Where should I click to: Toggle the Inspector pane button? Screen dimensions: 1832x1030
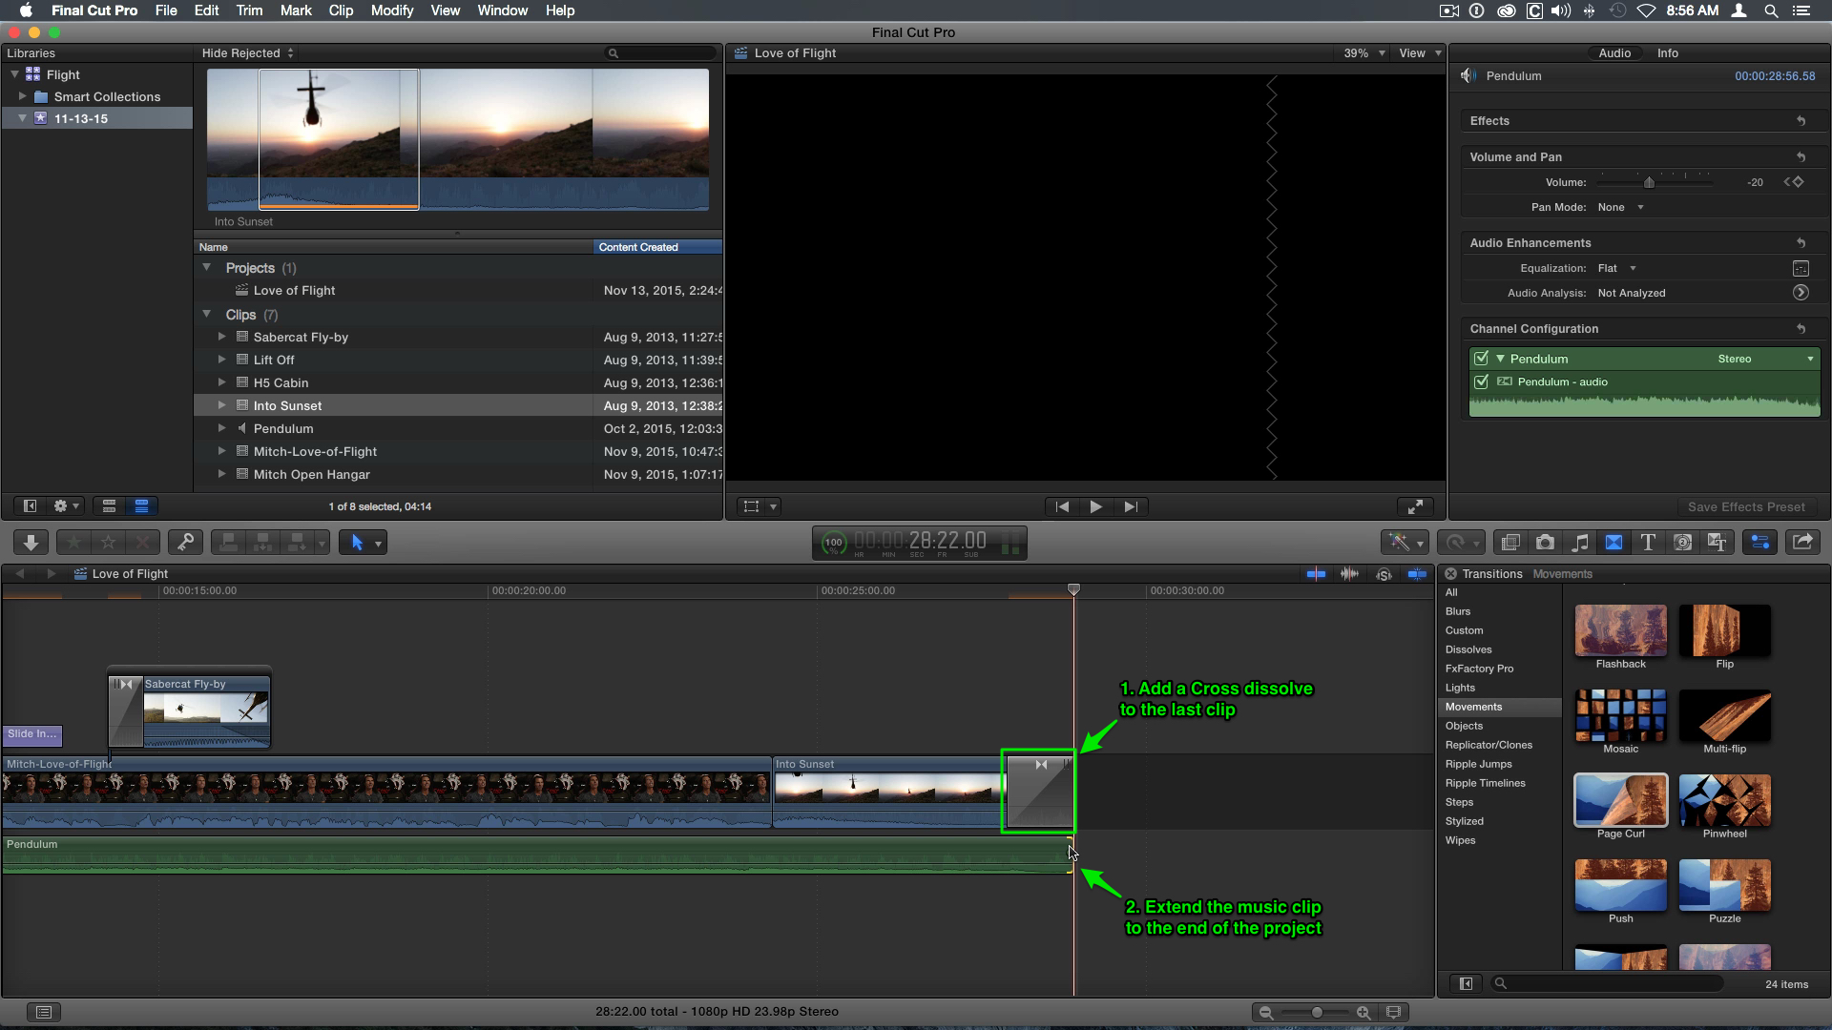coord(1759,543)
